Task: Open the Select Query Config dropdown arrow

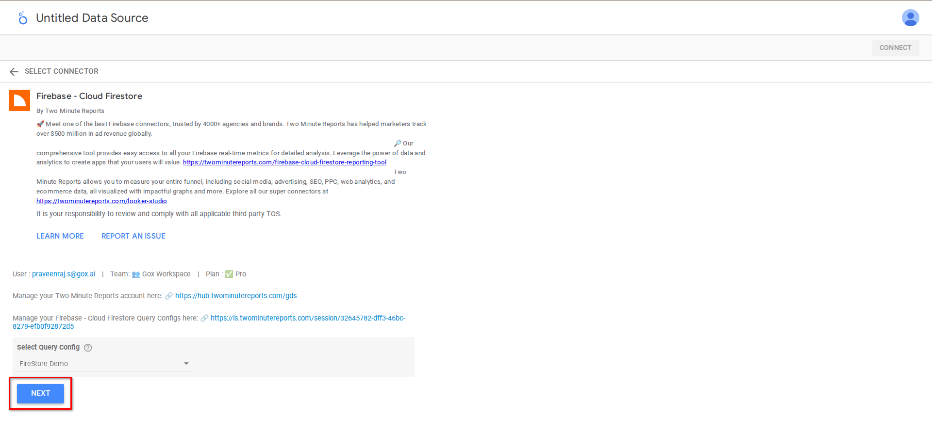Action: (186, 364)
